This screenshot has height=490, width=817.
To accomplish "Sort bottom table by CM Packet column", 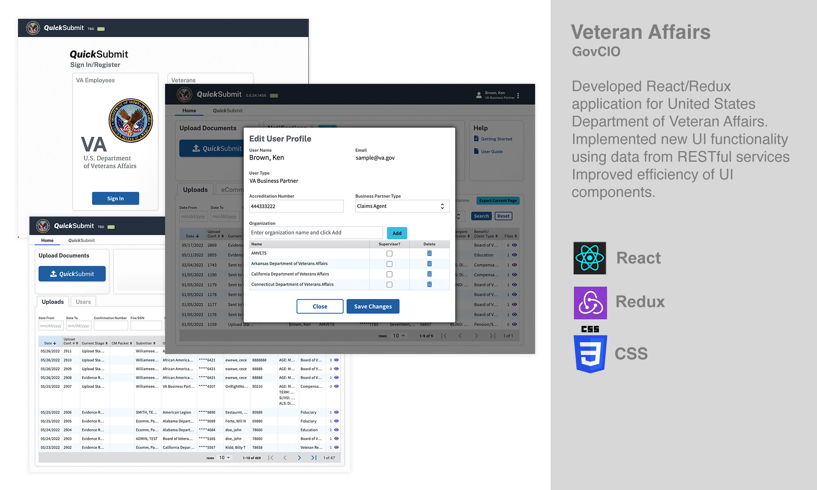I will 122,343.
